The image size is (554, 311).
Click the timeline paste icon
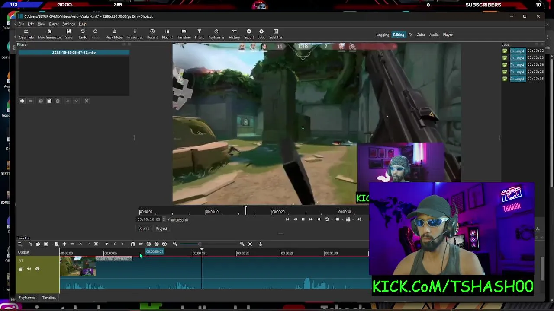pyautogui.click(x=46, y=244)
